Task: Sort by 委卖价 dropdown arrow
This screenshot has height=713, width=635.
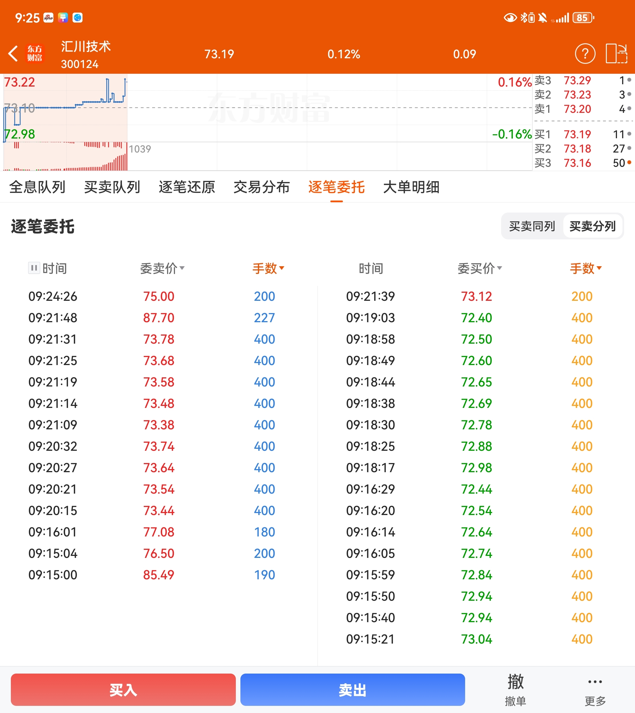Action: (182, 268)
